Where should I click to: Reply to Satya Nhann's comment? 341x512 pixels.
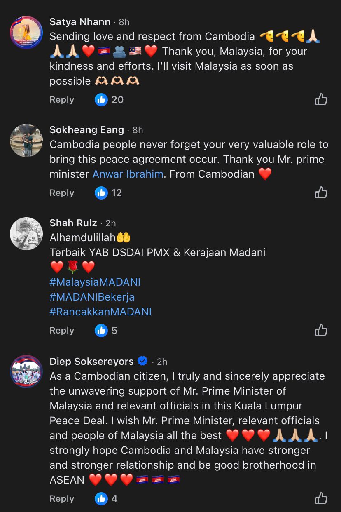coord(62,99)
